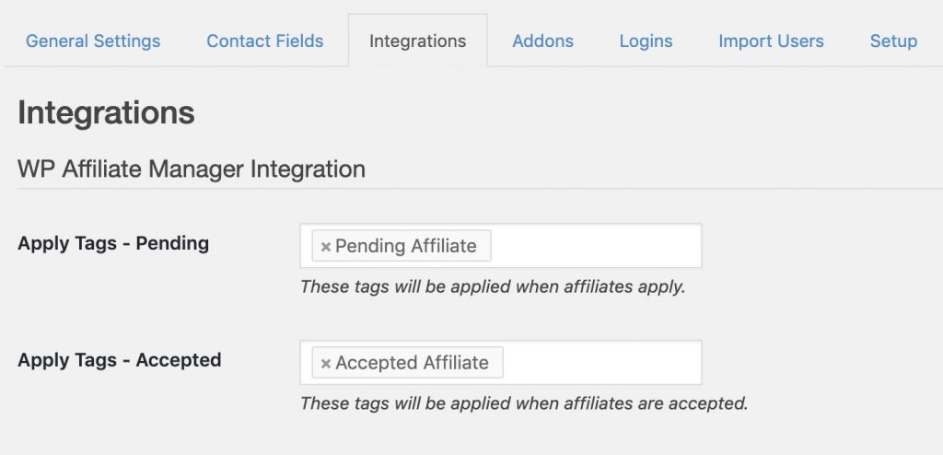Click the Apply Tags - Pending label
This screenshot has width=943, height=455.
tap(113, 244)
